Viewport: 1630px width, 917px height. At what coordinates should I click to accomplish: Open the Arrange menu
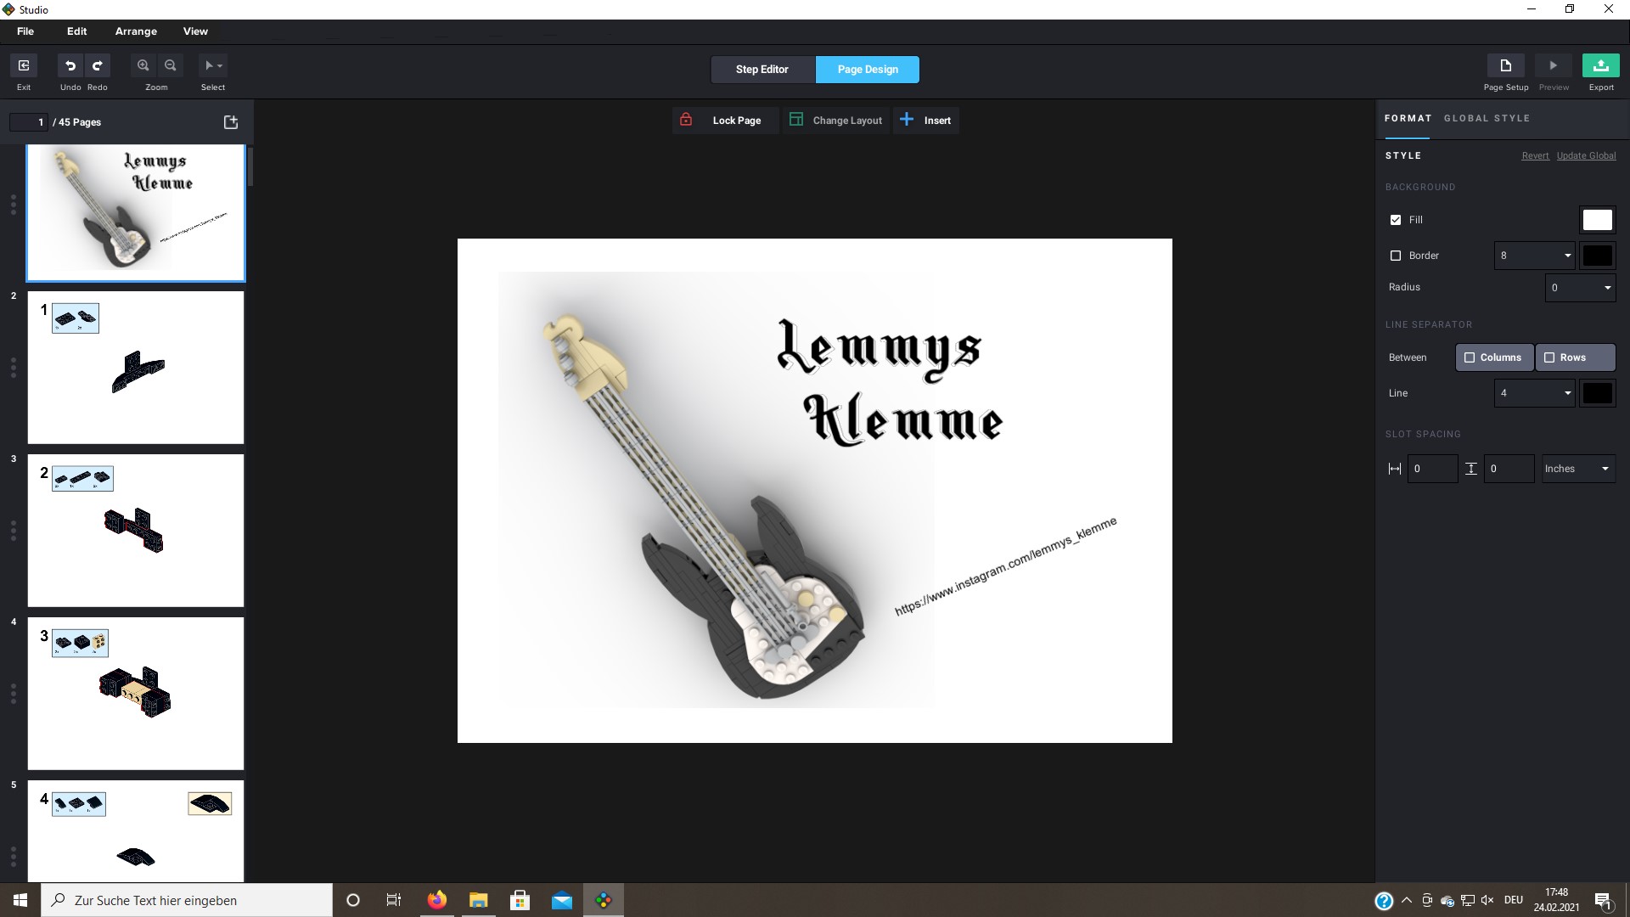[136, 31]
